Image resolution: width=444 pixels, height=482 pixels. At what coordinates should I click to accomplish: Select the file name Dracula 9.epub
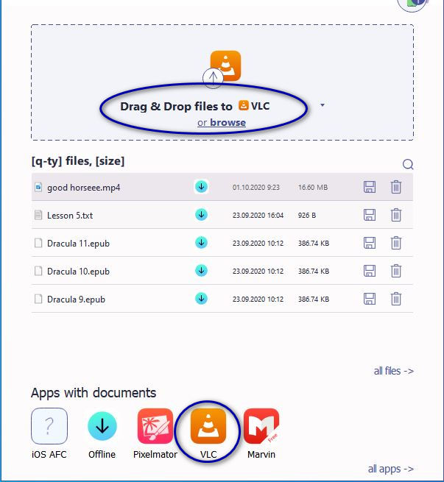(x=76, y=300)
